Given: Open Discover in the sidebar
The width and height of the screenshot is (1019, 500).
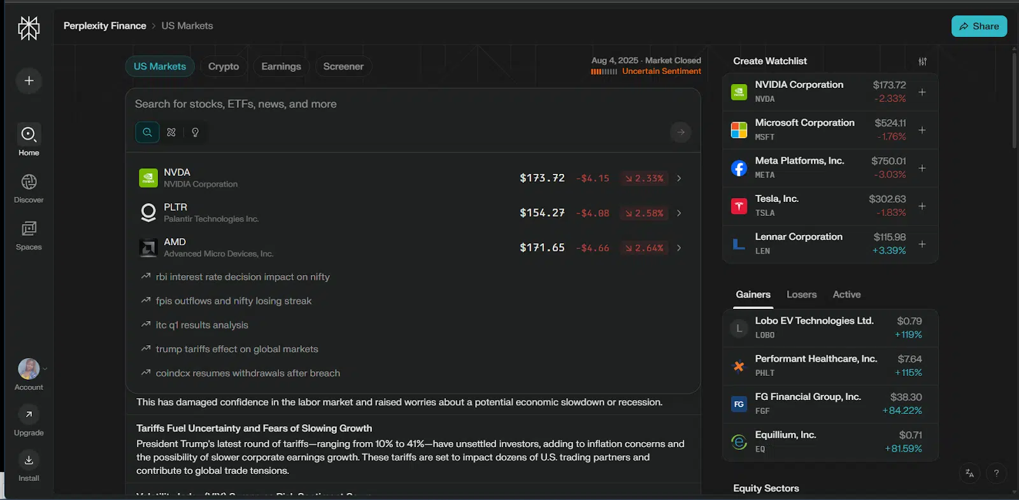Looking at the screenshot, I should (29, 188).
